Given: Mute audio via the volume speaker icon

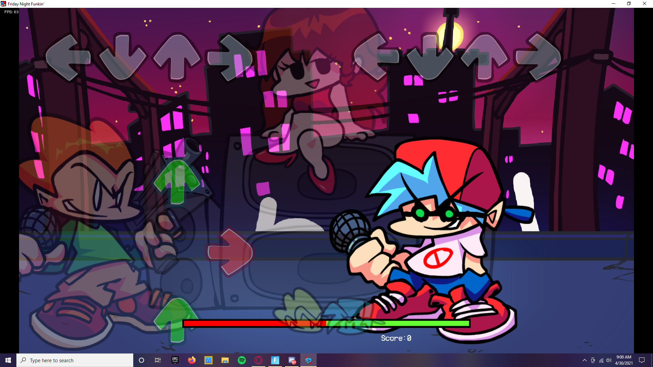Looking at the screenshot, I should click(x=609, y=360).
